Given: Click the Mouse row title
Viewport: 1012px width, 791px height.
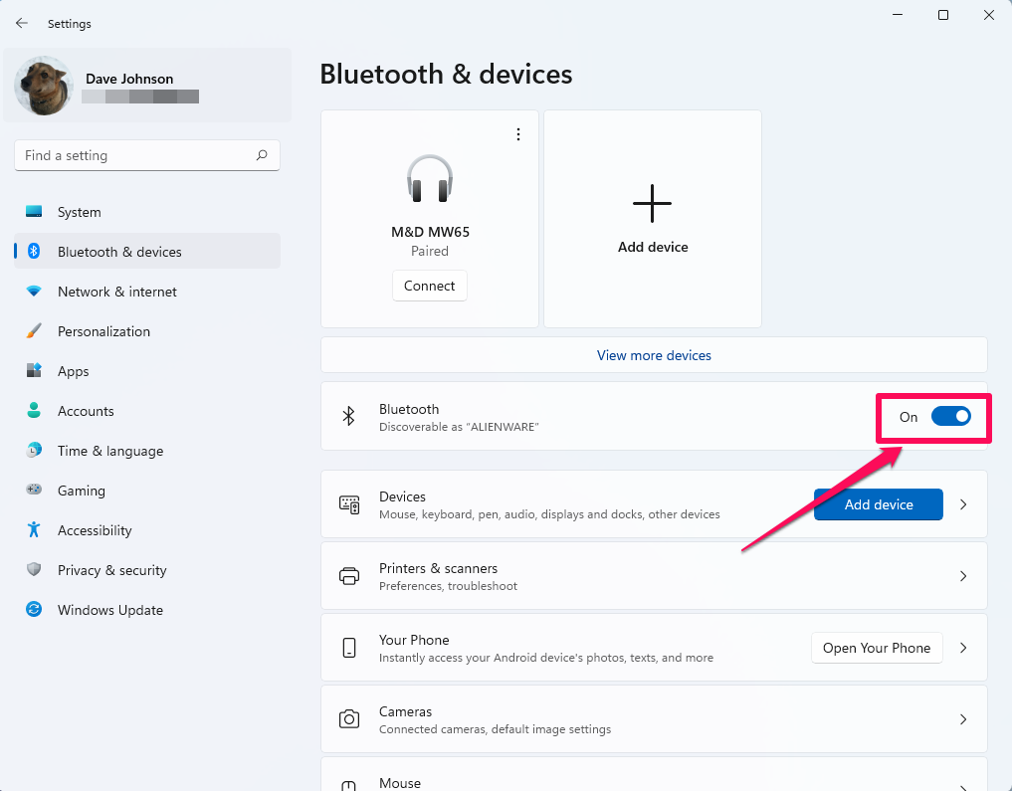Looking at the screenshot, I should [400, 783].
